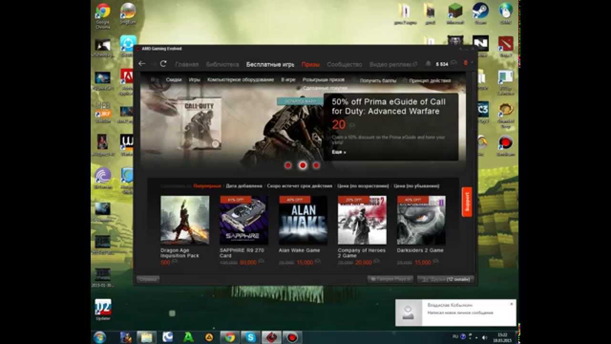This screenshot has width=611, height=344.
Task: Open the notifications bell icon
Action: [x=428, y=64]
